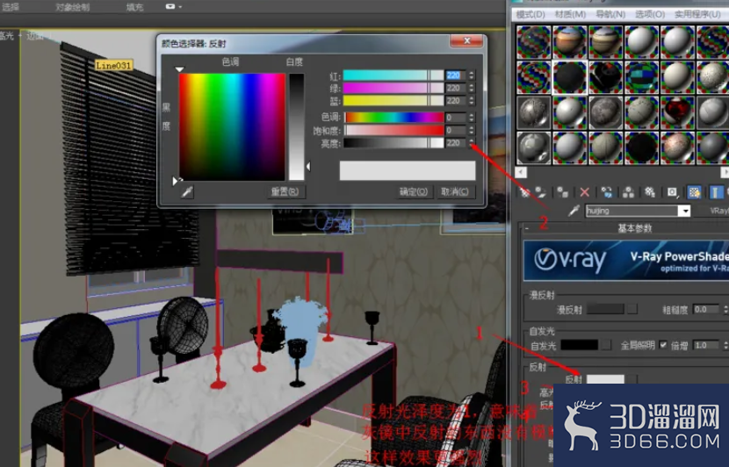Viewport: 729px width, 467px height.
Task: Select the red glass sample sphere
Action: [677, 112]
